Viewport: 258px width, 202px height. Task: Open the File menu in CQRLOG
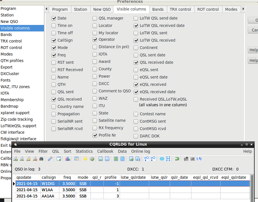17,151
